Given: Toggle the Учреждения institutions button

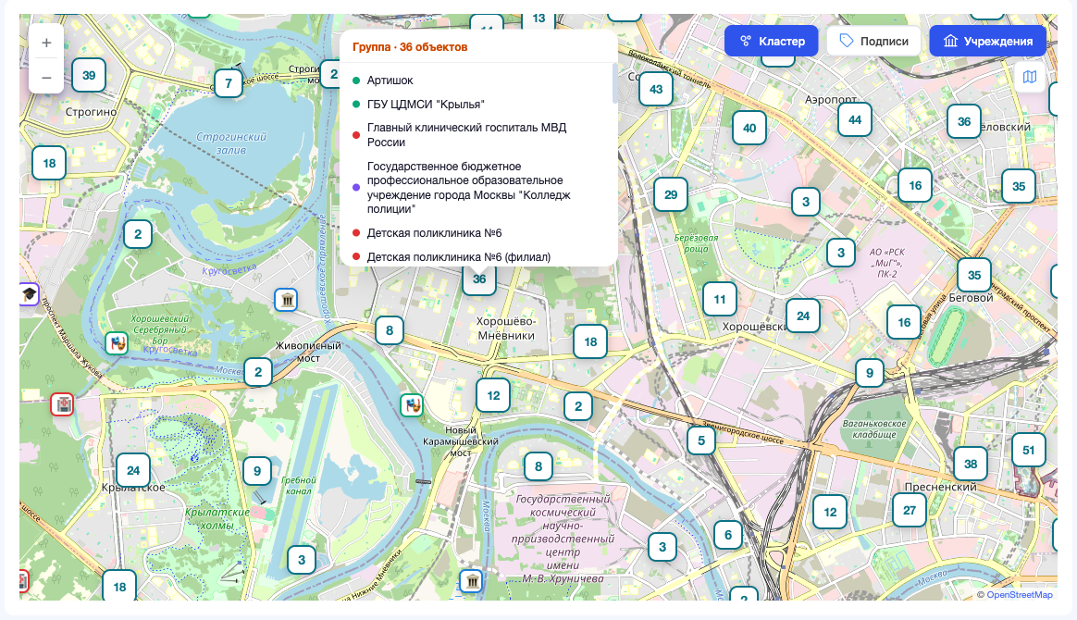Looking at the screenshot, I should (987, 42).
